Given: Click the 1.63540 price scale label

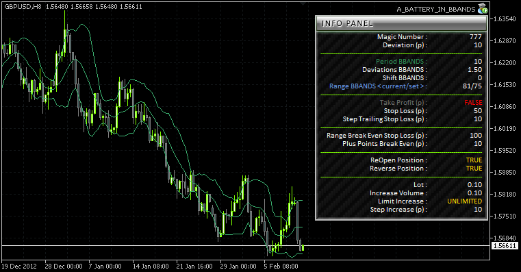Looking at the screenshot, I should 505,19.
